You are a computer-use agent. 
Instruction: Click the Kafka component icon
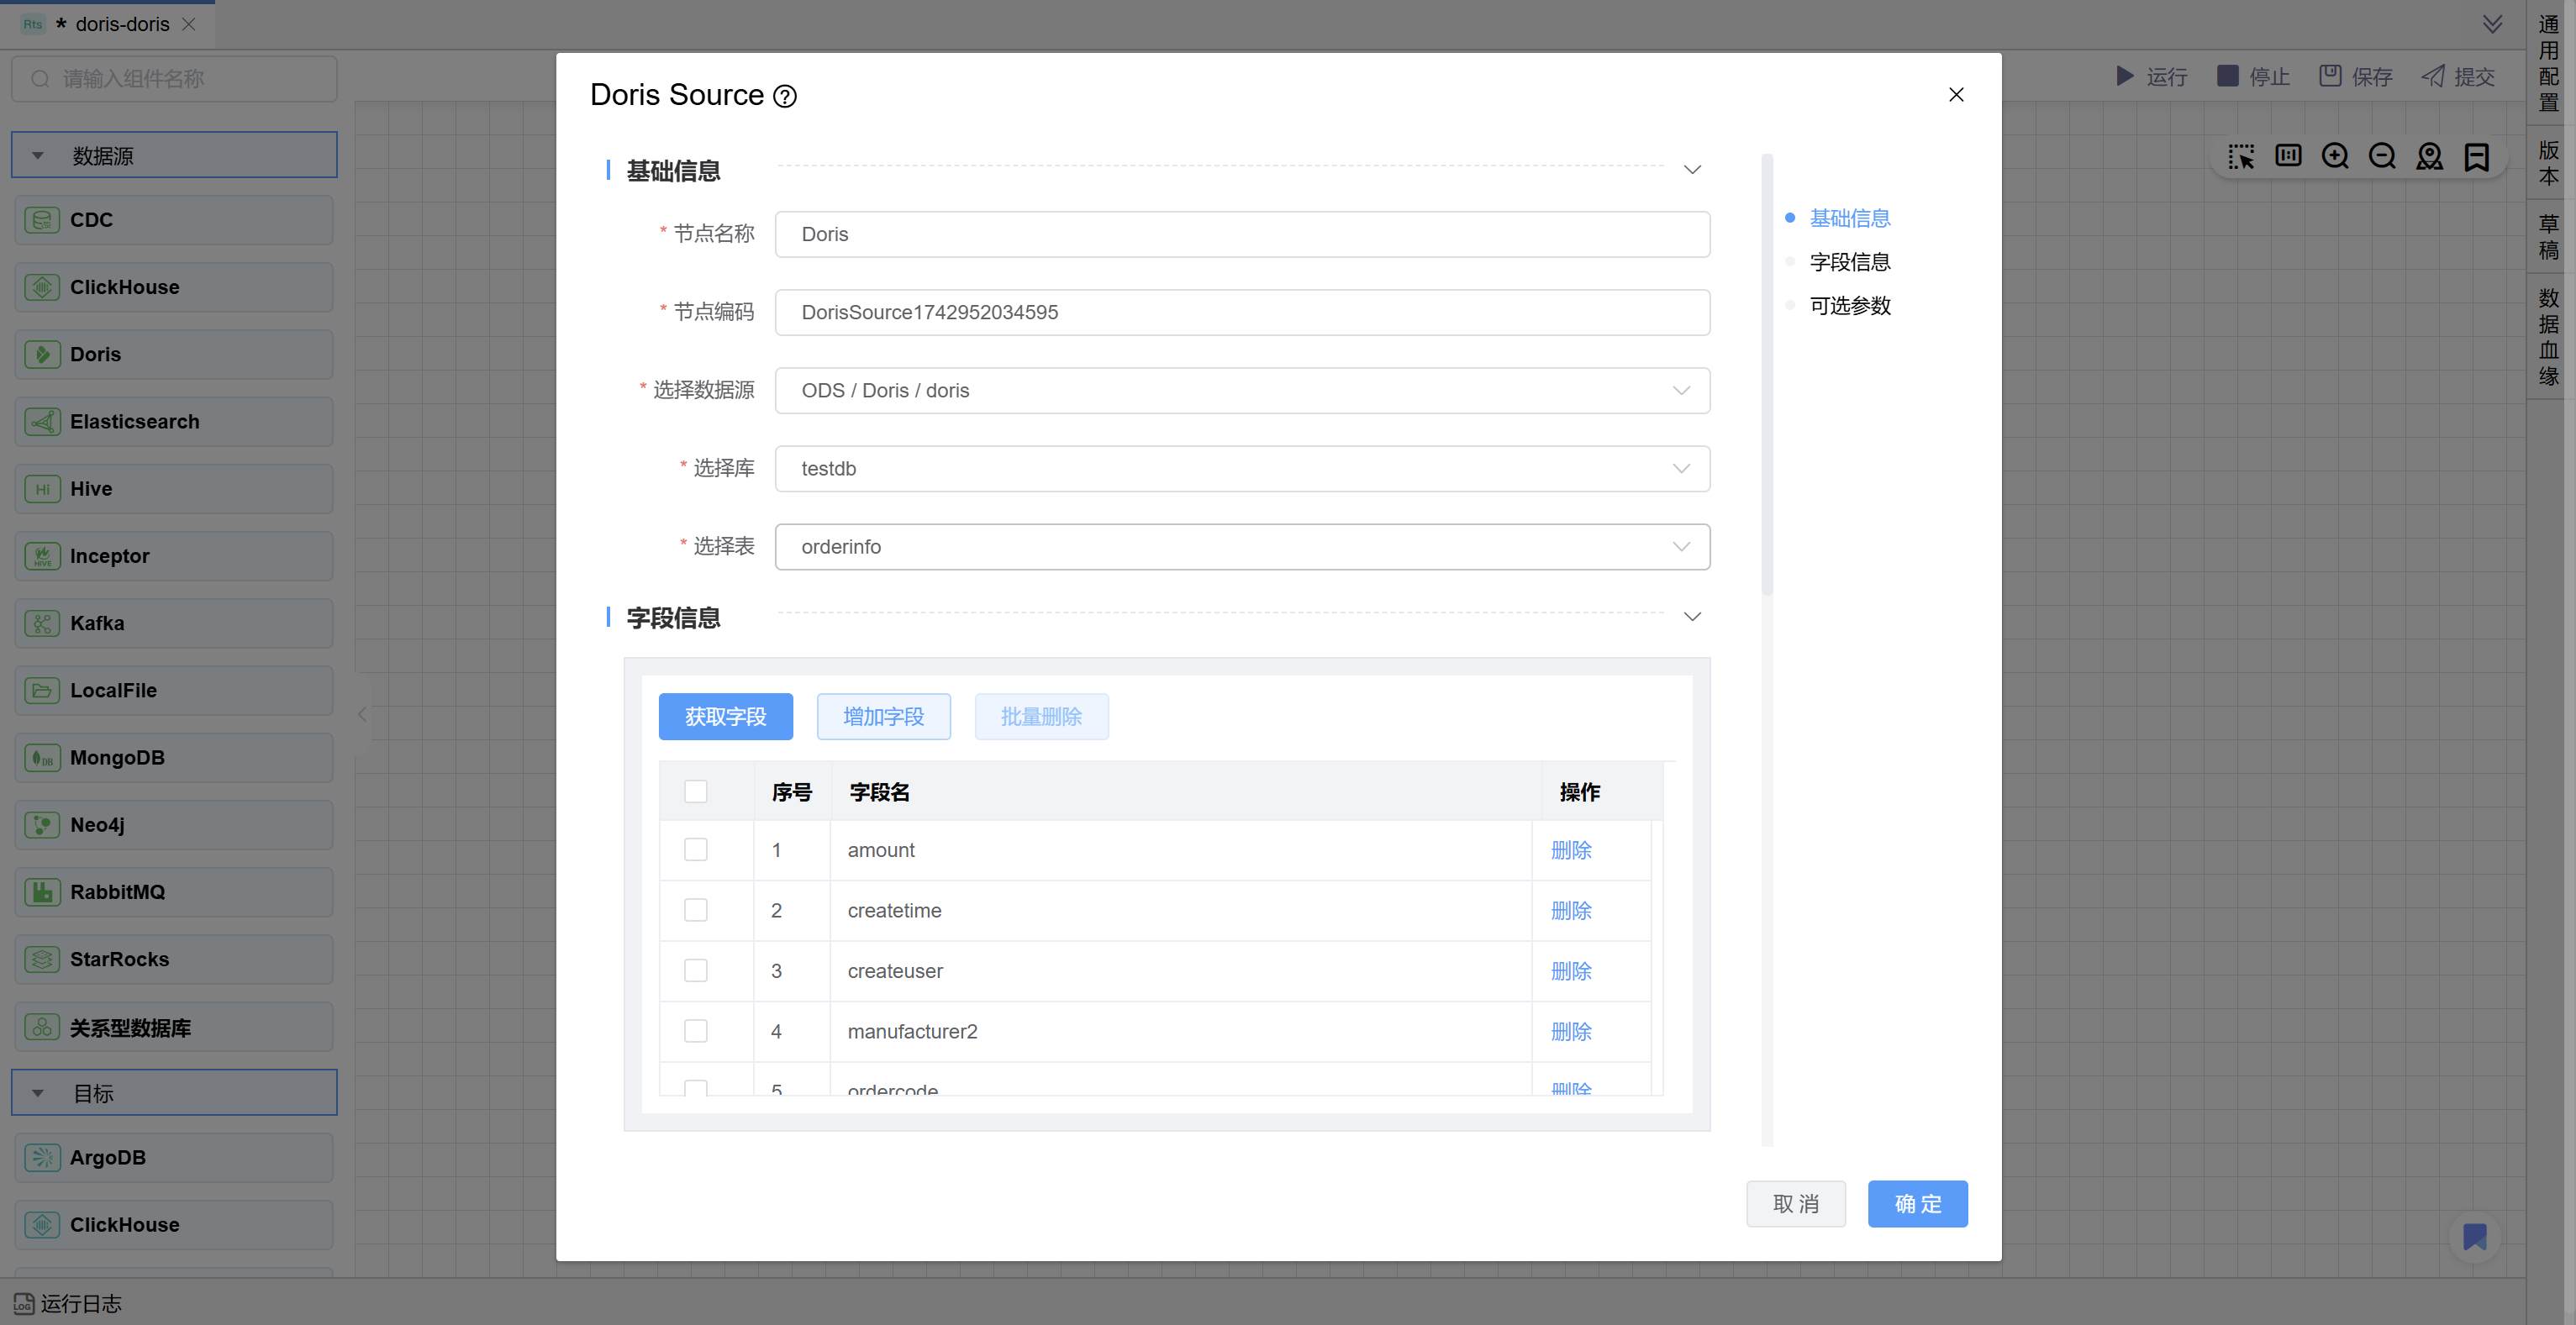point(42,624)
